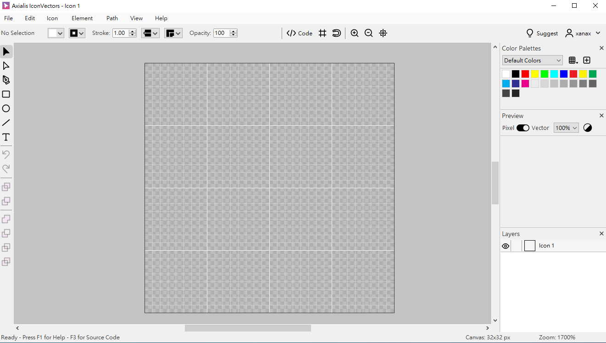Click the fit-to-window crosshair icon
This screenshot has height=343, width=606.
click(x=383, y=33)
